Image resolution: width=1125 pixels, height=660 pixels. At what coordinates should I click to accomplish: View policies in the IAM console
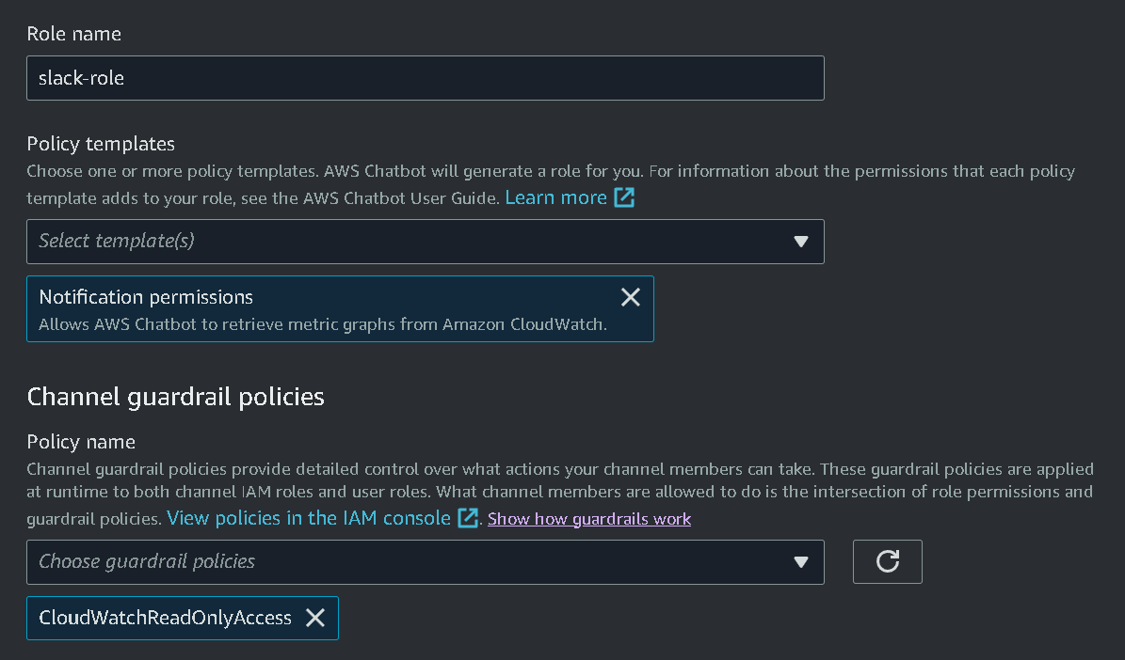pos(309,518)
